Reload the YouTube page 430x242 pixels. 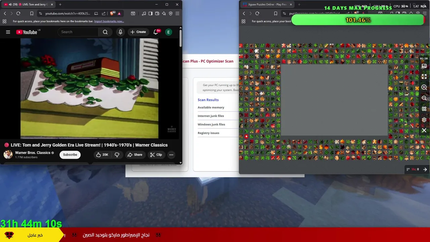[x=18, y=13]
